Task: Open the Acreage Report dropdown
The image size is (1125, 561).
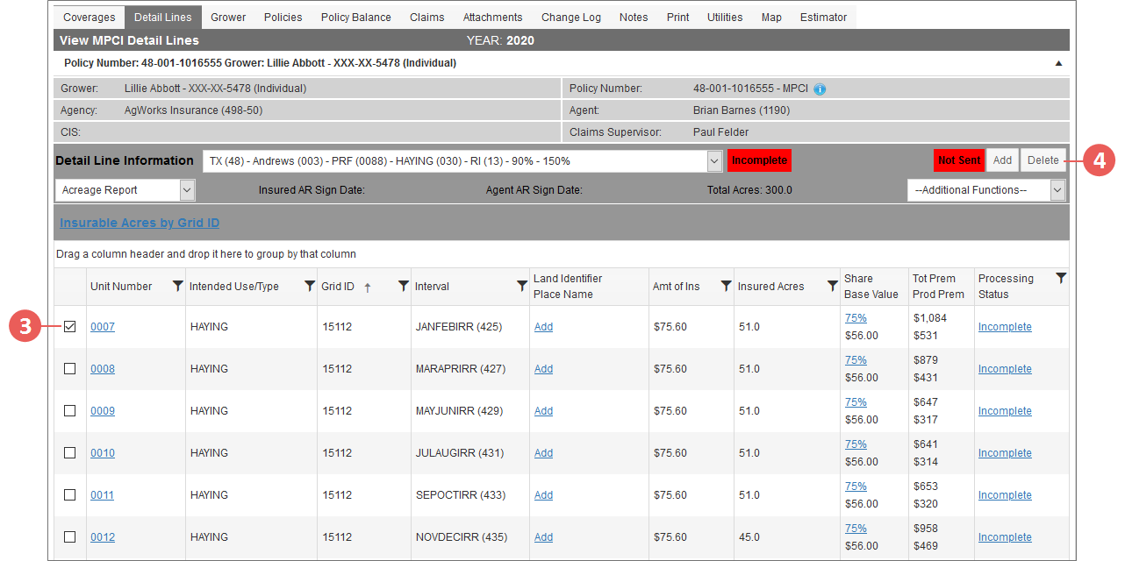Action: 125,190
